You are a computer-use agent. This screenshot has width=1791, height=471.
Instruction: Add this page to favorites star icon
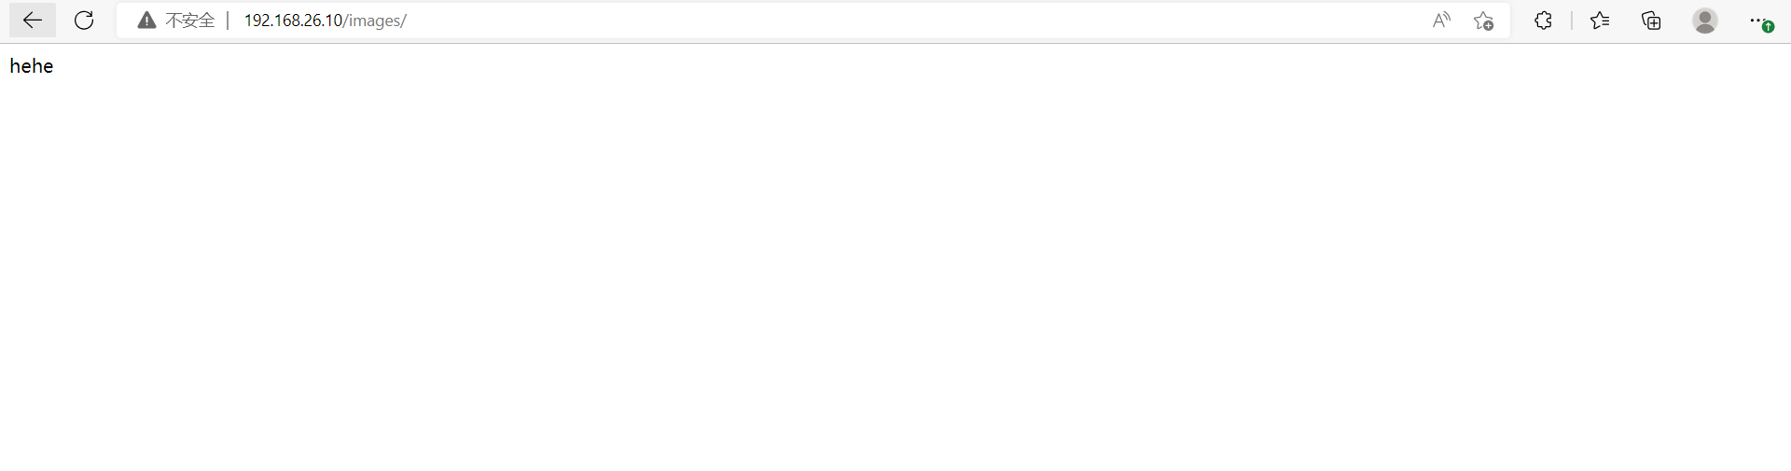(1483, 21)
